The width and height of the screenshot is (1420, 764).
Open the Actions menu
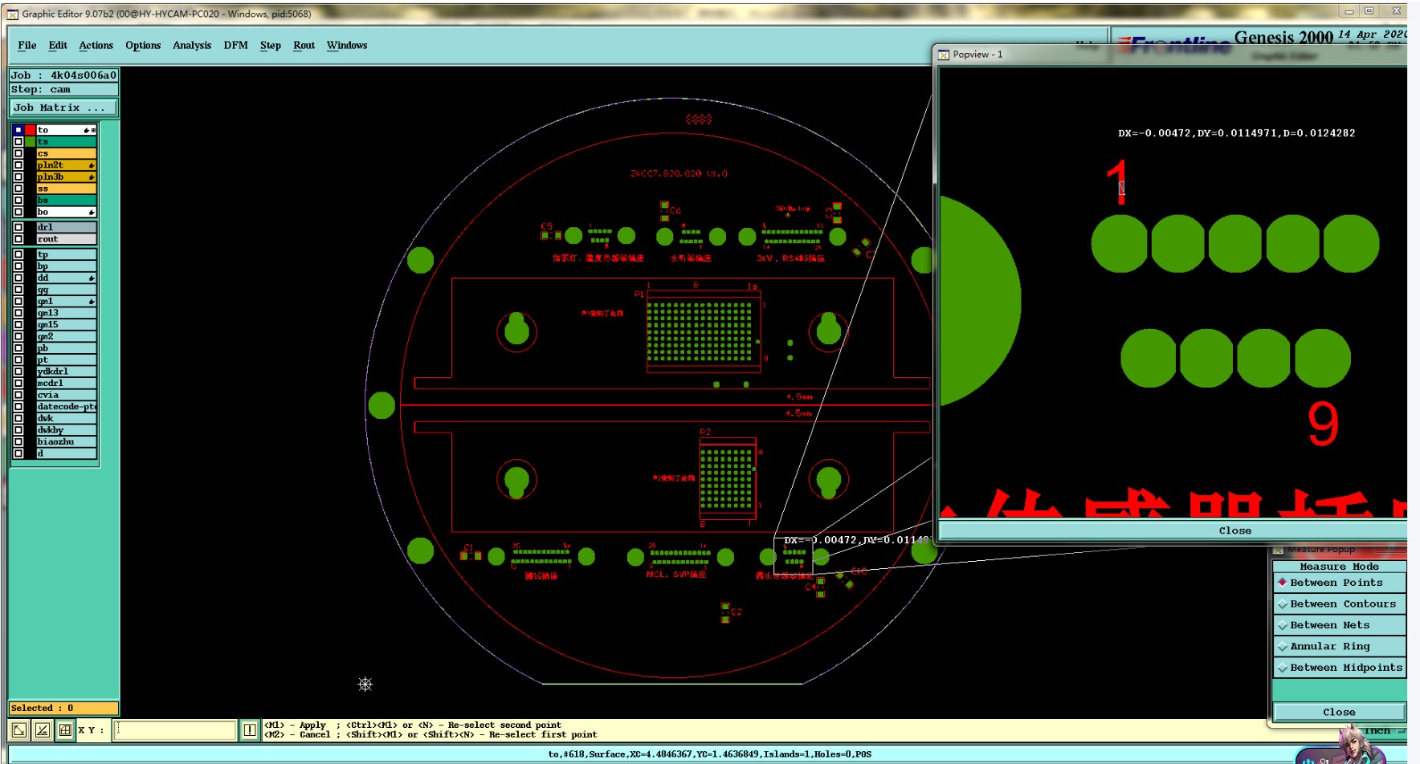click(96, 45)
